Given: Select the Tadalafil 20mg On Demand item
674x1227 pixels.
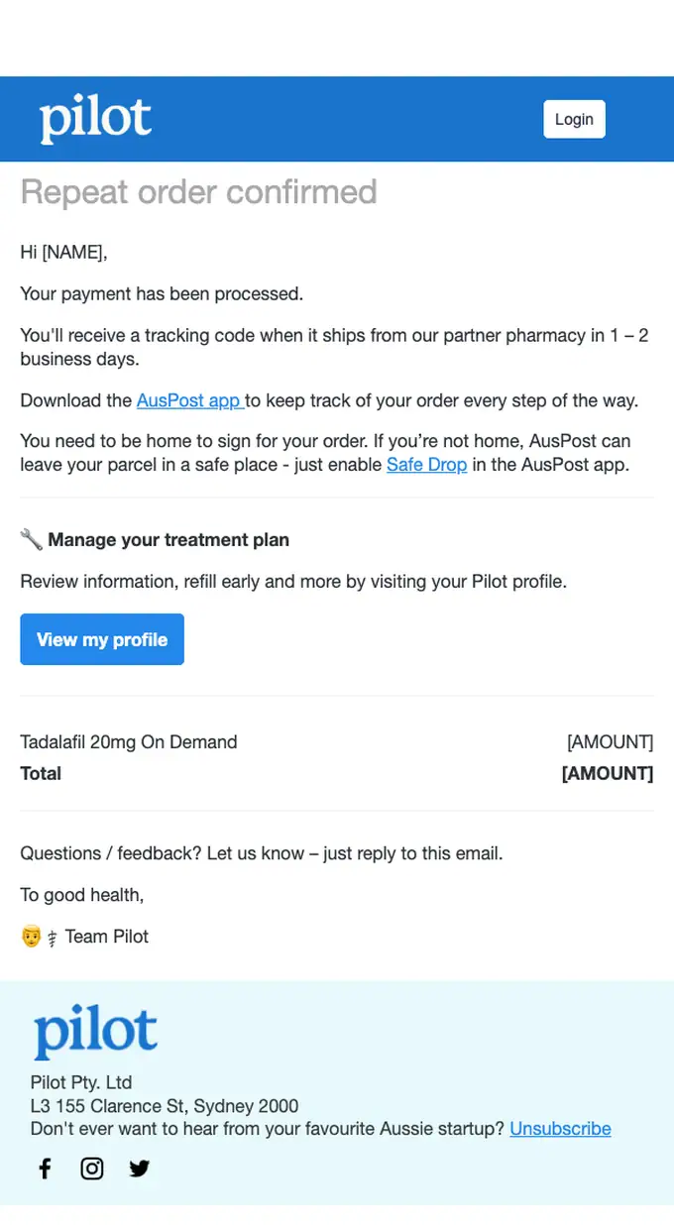Looking at the screenshot, I should (x=129, y=742).
